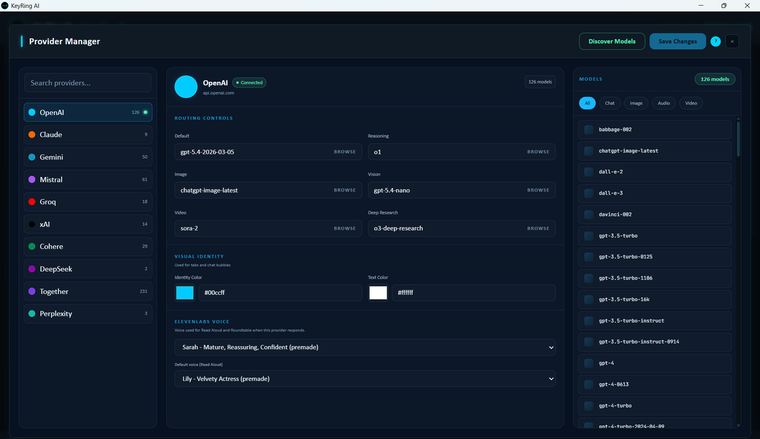
Task: Browse models for Default routing
Action: click(345, 152)
